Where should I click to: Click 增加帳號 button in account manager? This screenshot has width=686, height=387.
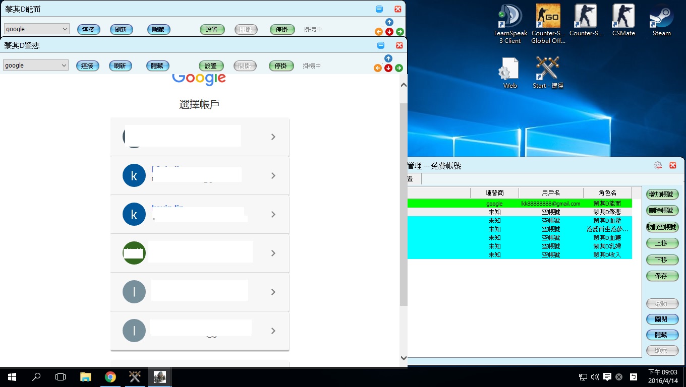(x=662, y=194)
